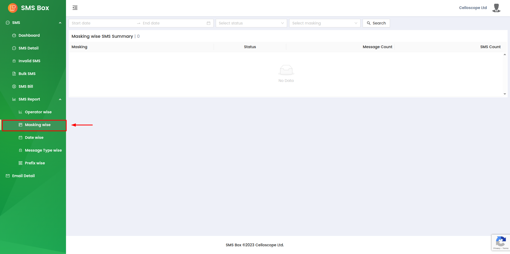The width and height of the screenshot is (510, 254).
Task: Open the Operator wise report
Action: 38,112
